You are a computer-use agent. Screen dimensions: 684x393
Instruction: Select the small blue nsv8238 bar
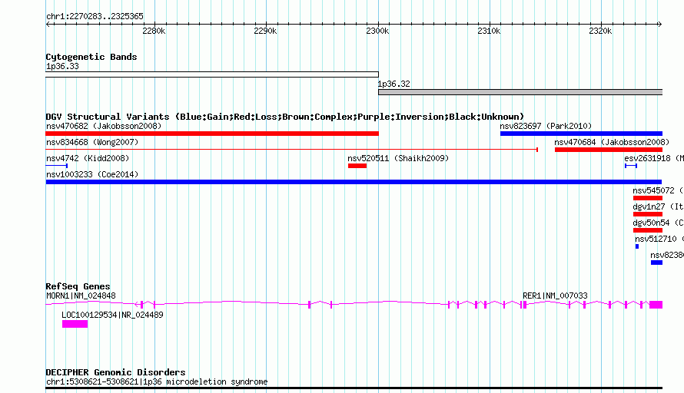(656, 263)
